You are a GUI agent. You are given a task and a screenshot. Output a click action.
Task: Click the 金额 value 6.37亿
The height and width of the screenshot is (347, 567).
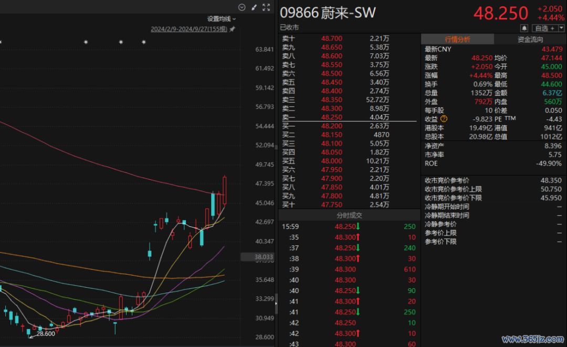tap(552, 93)
